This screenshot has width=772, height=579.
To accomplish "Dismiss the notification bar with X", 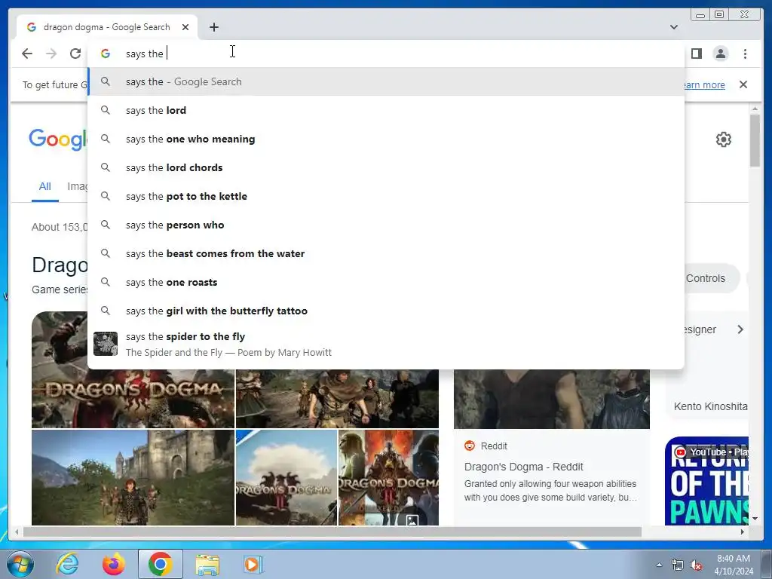I will tap(743, 84).
